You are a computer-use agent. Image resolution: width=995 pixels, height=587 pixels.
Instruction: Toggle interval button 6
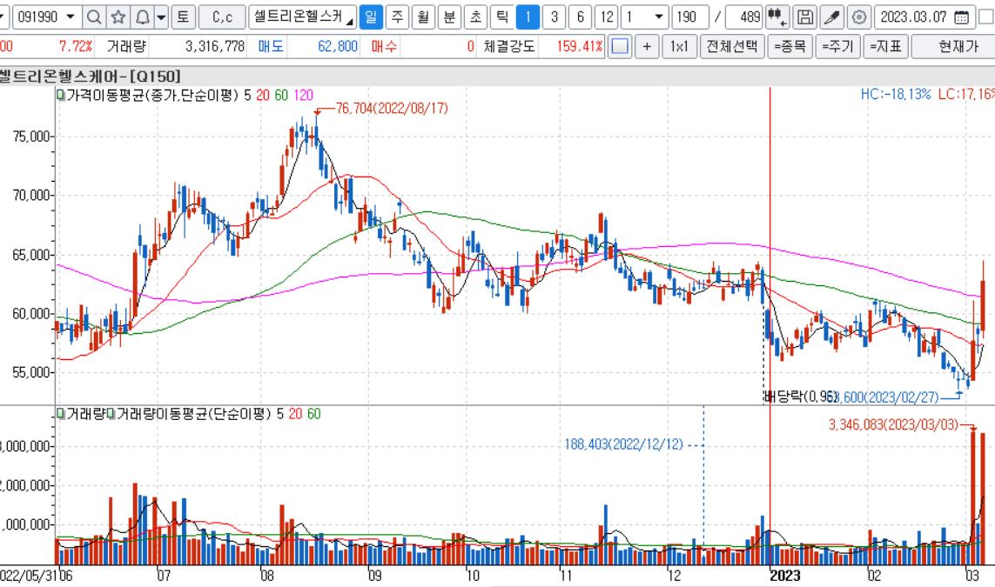click(x=580, y=17)
